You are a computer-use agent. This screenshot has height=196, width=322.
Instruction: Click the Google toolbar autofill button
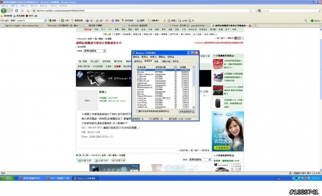[x=154, y=21]
